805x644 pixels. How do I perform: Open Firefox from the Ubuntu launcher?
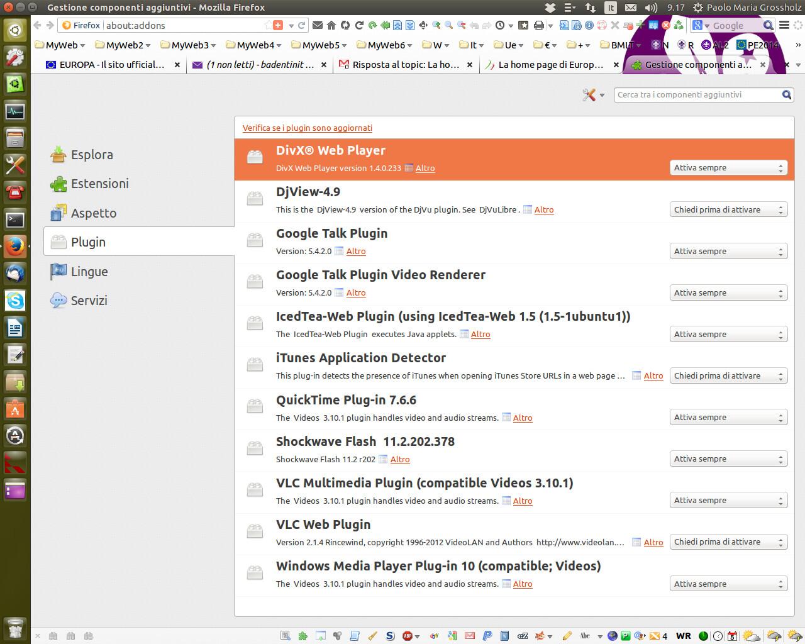[15, 246]
